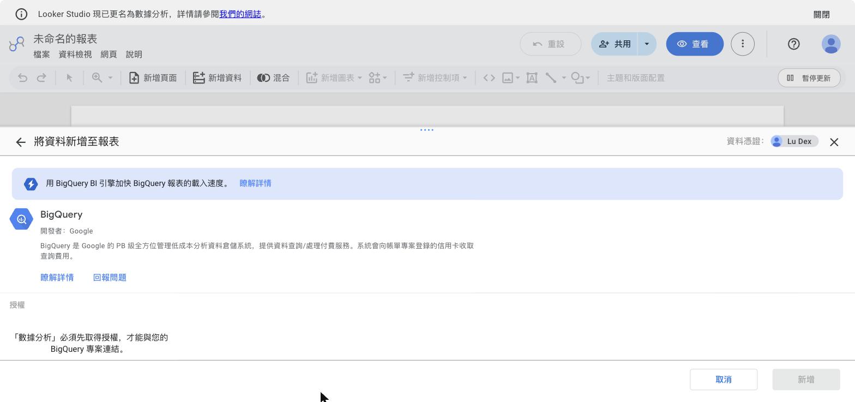Expand the share options dropdown arrow
This screenshot has width=855, height=402.
[x=647, y=44]
